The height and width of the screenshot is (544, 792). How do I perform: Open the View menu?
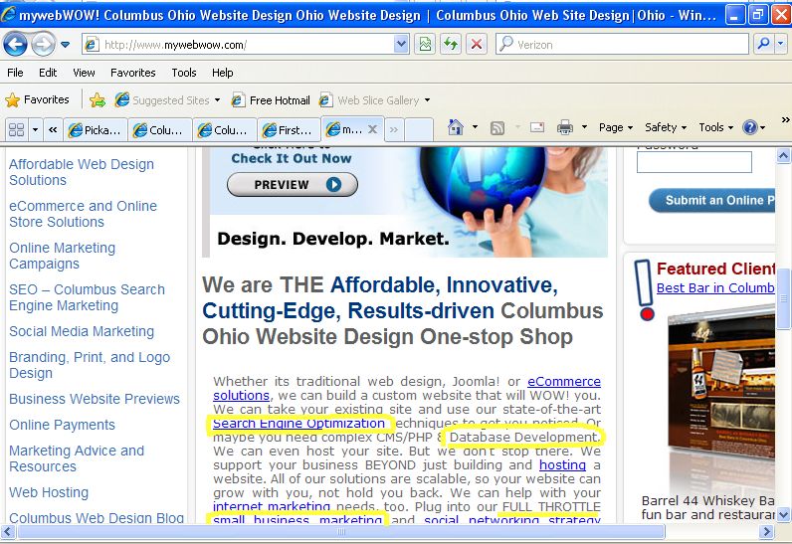click(84, 73)
